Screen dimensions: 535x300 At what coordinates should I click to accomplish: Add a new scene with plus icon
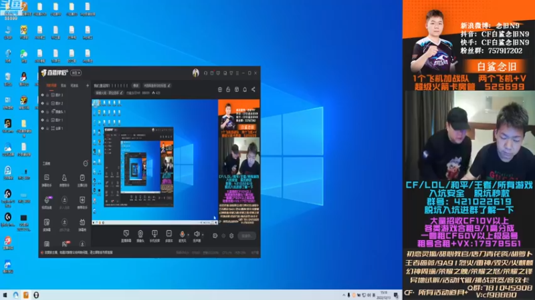point(88,85)
